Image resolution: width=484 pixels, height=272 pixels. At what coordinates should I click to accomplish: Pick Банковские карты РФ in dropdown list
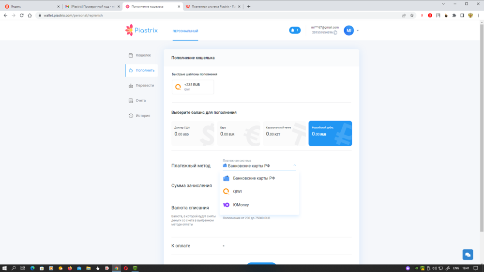click(254, 178)
